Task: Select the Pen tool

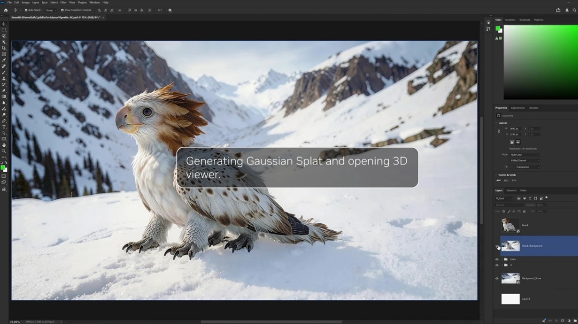Action: [4, 121]
